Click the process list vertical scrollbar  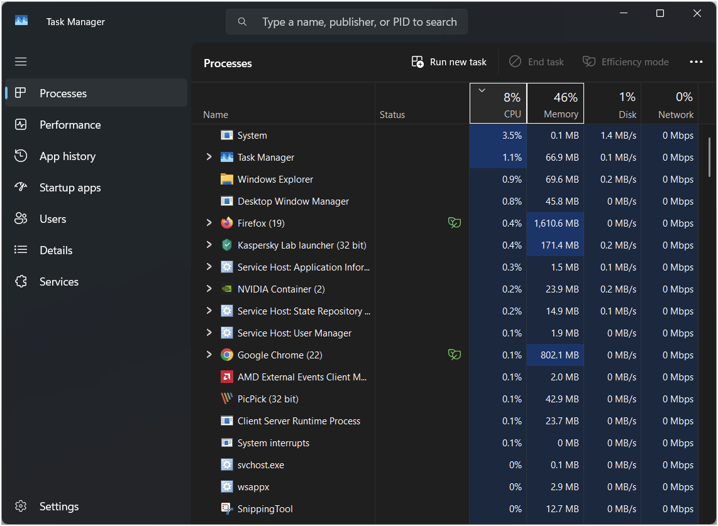tap(709, 157)
